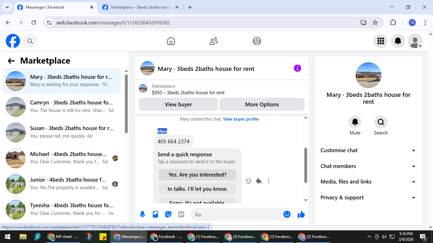Choose a sticker icon
This screenshot has height=243, width=433.
(x=168, y=215)
